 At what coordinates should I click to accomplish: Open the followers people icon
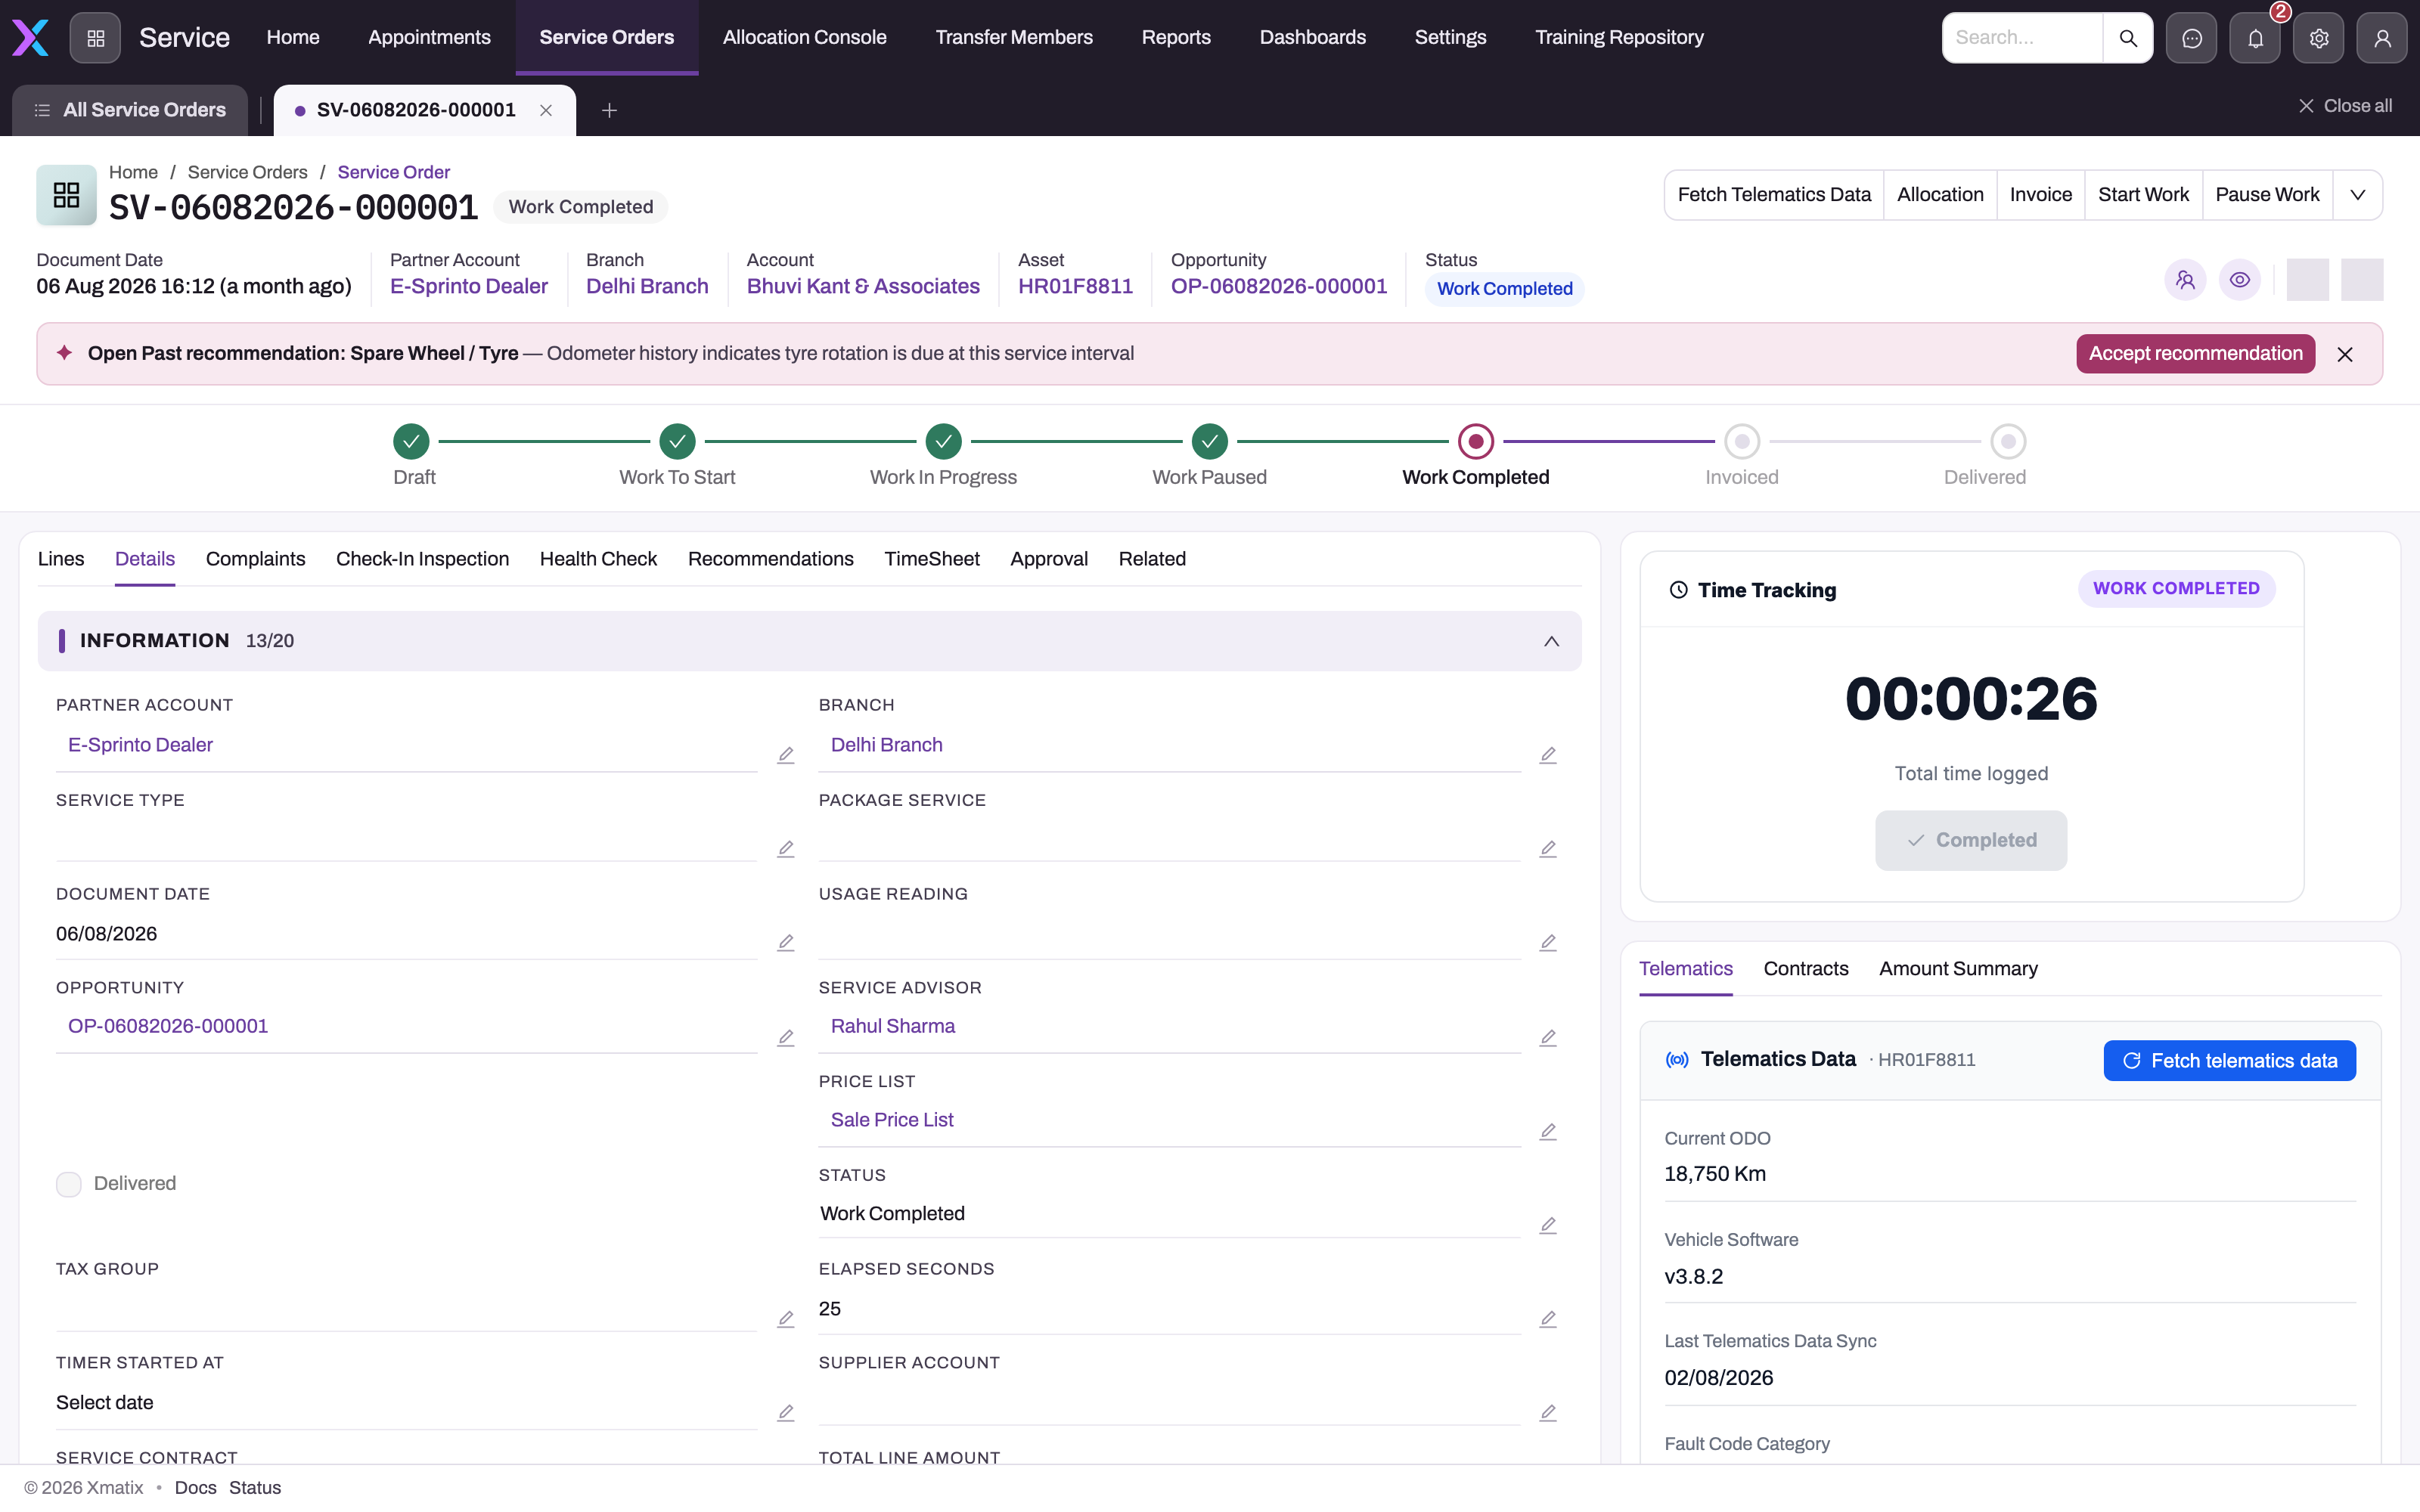[x=2185, y=280]
